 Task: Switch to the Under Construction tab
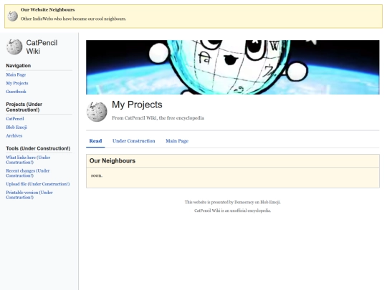pyautogui.click(x=134, y=141)
